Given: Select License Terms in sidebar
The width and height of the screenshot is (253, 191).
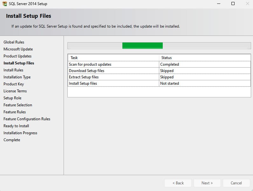Looking at the screenshot, I should pos(15,91).
